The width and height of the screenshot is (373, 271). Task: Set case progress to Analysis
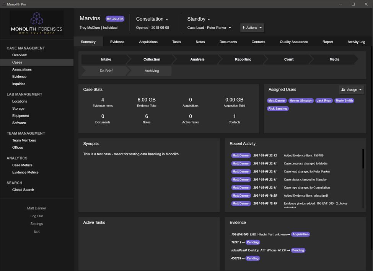coord(197,59)
